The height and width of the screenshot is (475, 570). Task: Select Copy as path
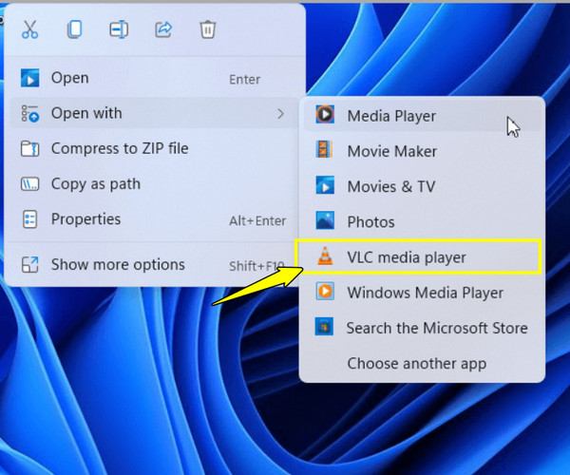click(95, 183)
